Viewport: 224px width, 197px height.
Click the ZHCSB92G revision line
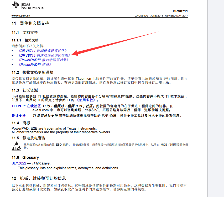tap(162, 16)
